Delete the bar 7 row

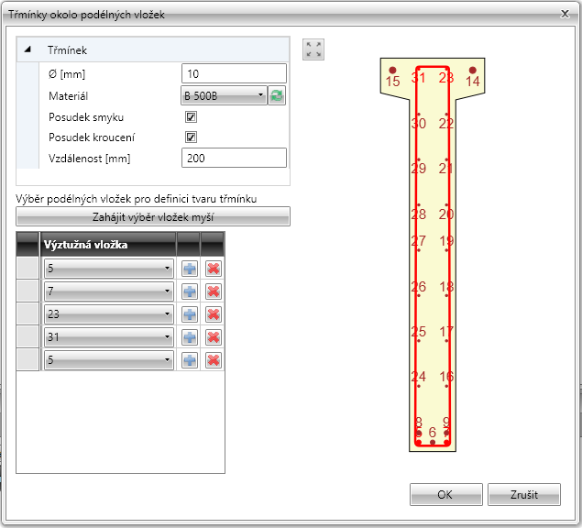pyautogui.click(x=214, y=291)
